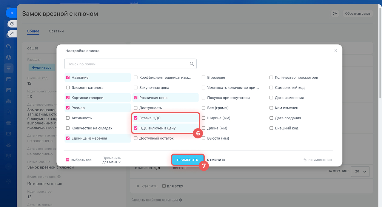Switch to the Остатки tab
Image resolution: width=382 pixels, height=207 pixels.
[x=56, y=31]
